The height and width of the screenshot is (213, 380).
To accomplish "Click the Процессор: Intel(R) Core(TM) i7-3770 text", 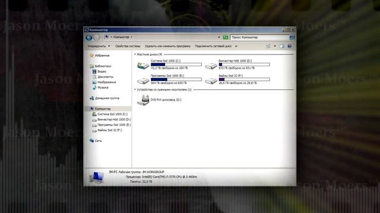I will (161, 177).
